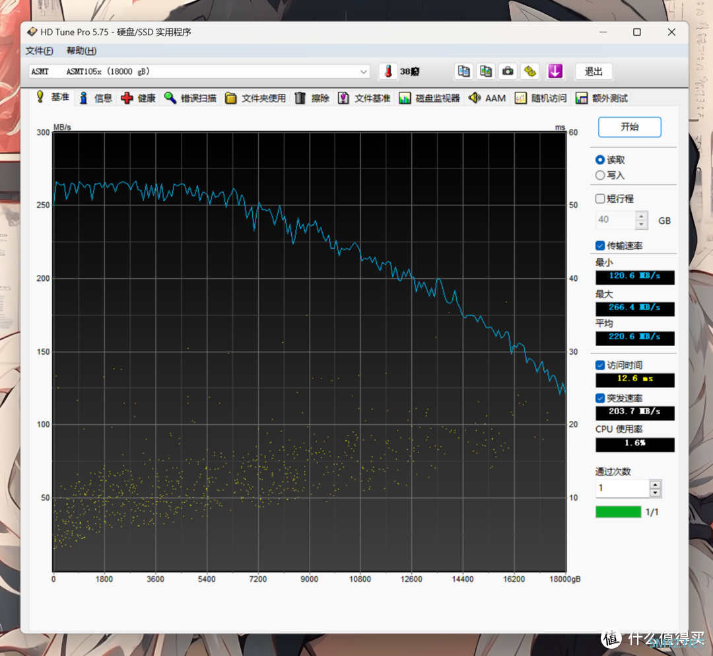Open the 文件(F) menu
This screenshot has width=713, height=656.
pos(39,51)
